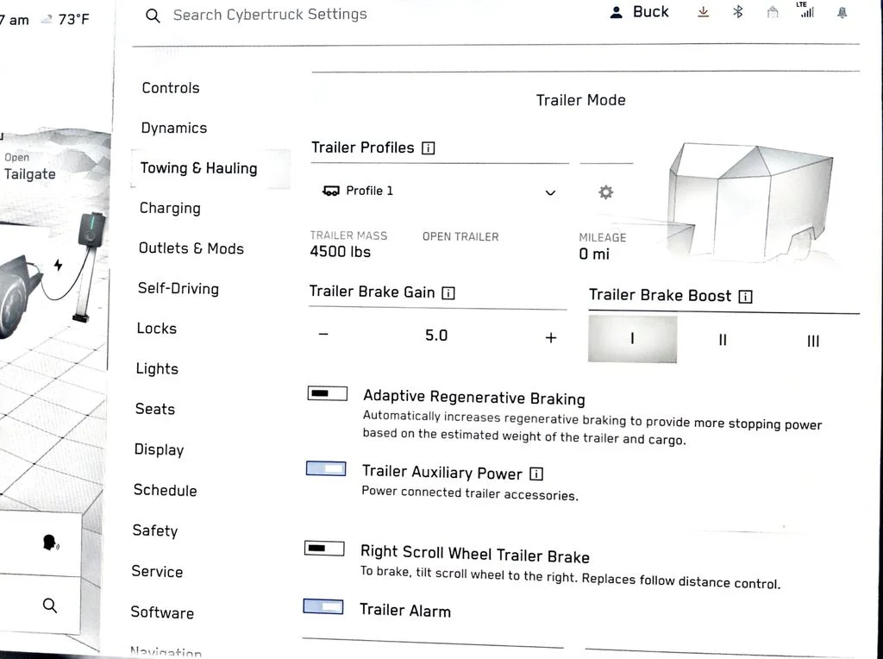Tap the HomeLink garage icon
Screen dimensions: 883x659
click(x=773, y=12)
